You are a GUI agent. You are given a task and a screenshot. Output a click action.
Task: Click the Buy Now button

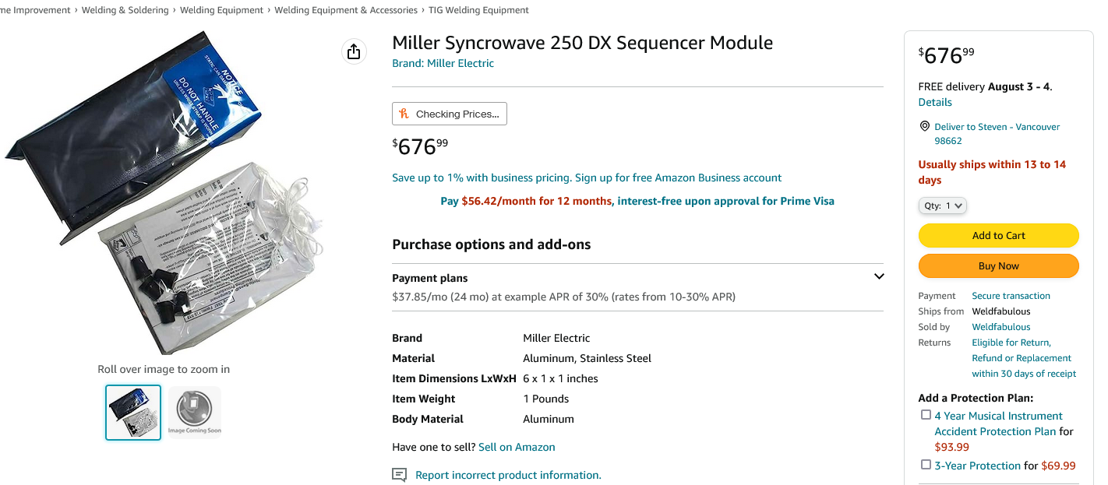[998, 265]
